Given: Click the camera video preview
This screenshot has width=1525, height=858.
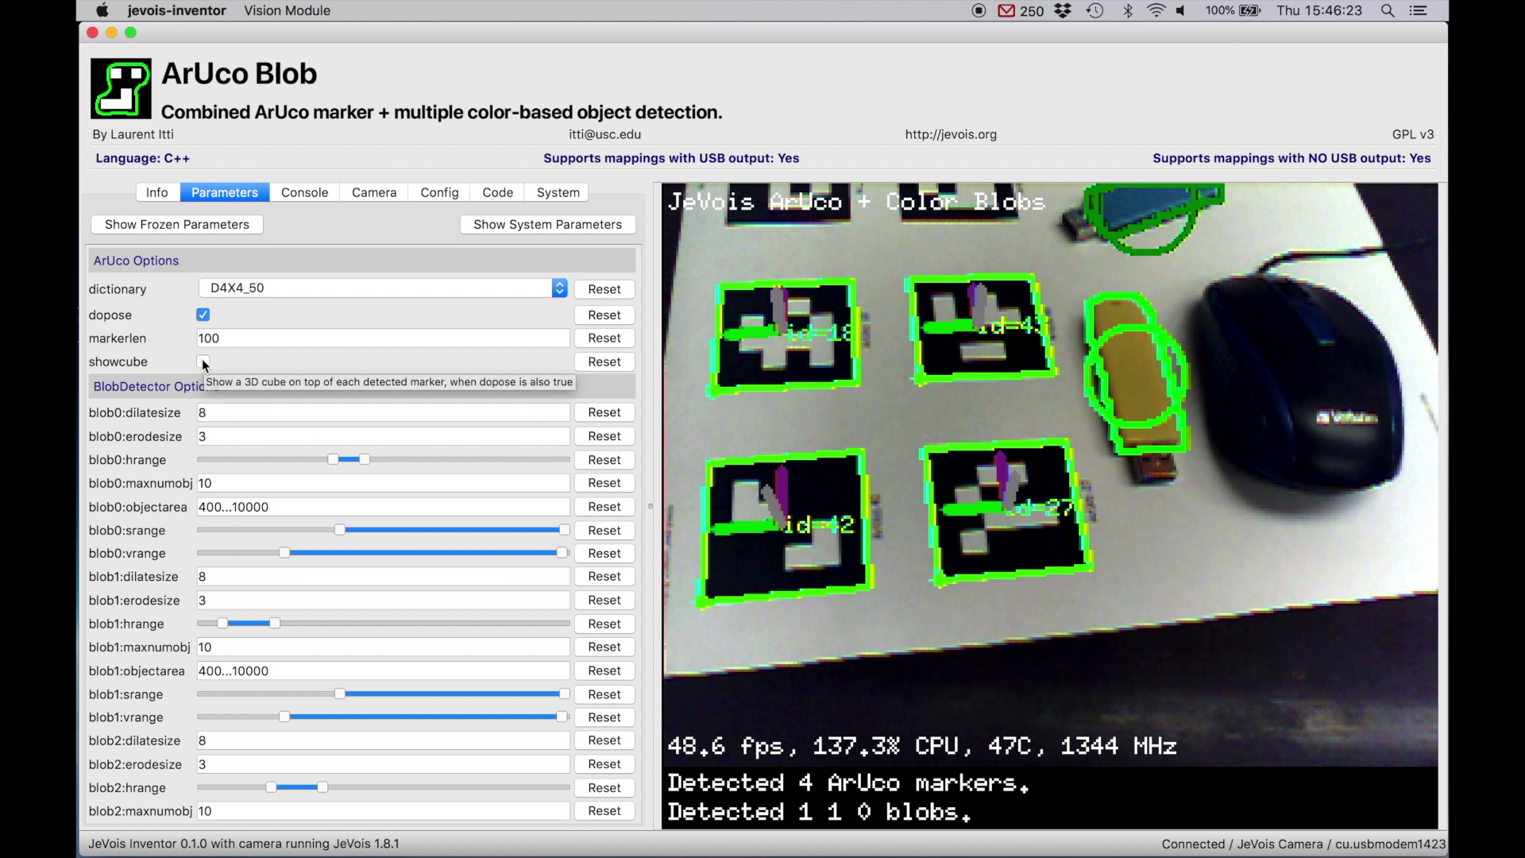Looking at the screenshot, I should pos(1049,506).
